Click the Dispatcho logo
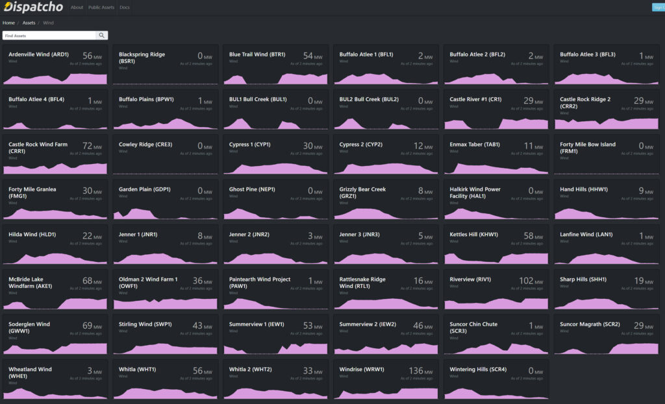The width and height of the screenshot is (665, 404). click(33, 8)
